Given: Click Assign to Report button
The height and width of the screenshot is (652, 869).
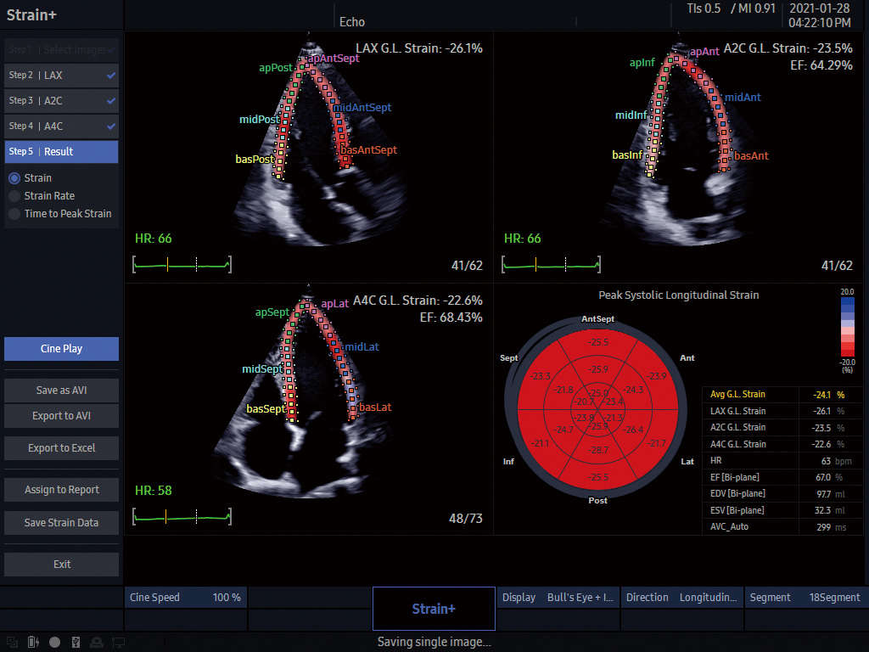Looking at the screenshot, I should [61, 490].
